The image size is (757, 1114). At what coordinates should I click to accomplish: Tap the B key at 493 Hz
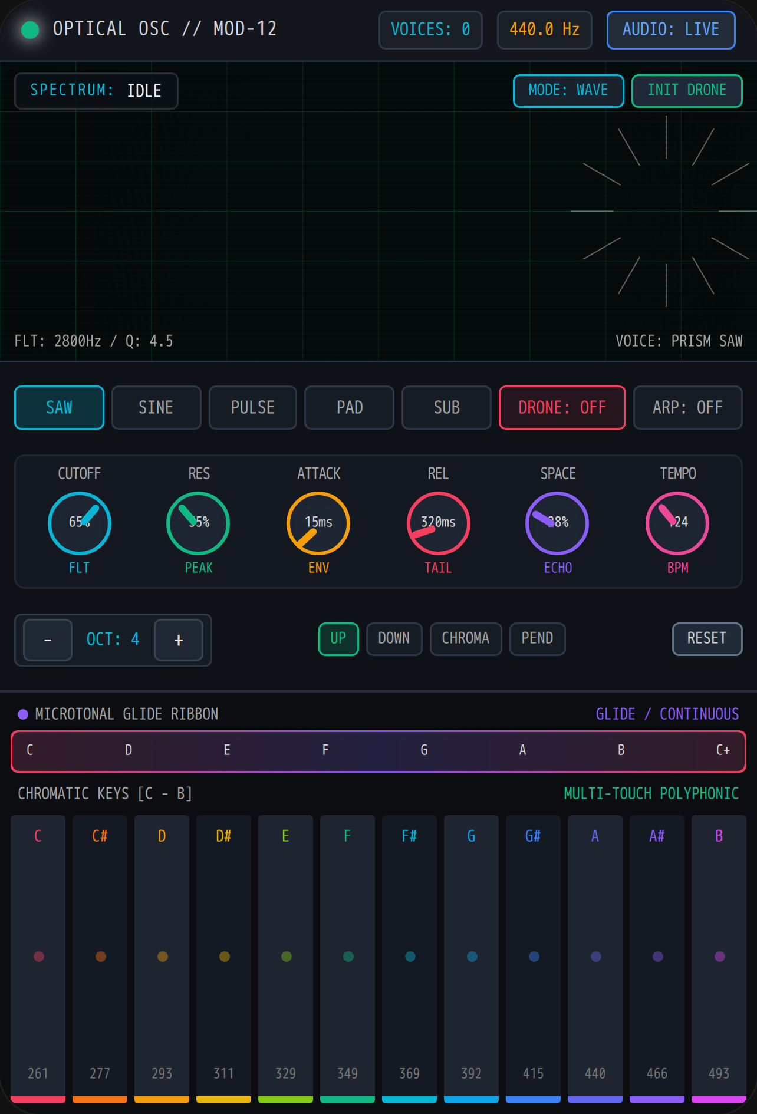pyautogui.click(x=719, y=959)
